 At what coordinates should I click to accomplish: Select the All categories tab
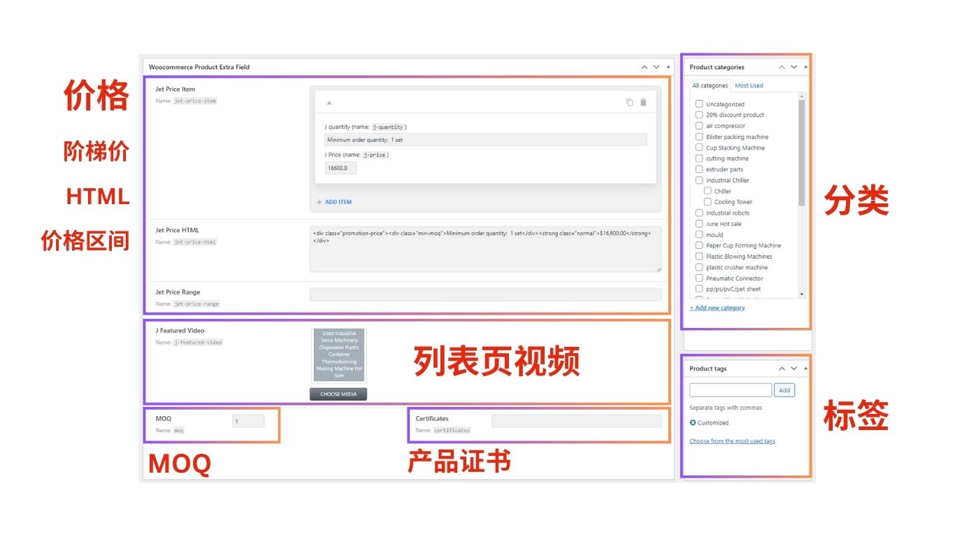pos(710,85)
